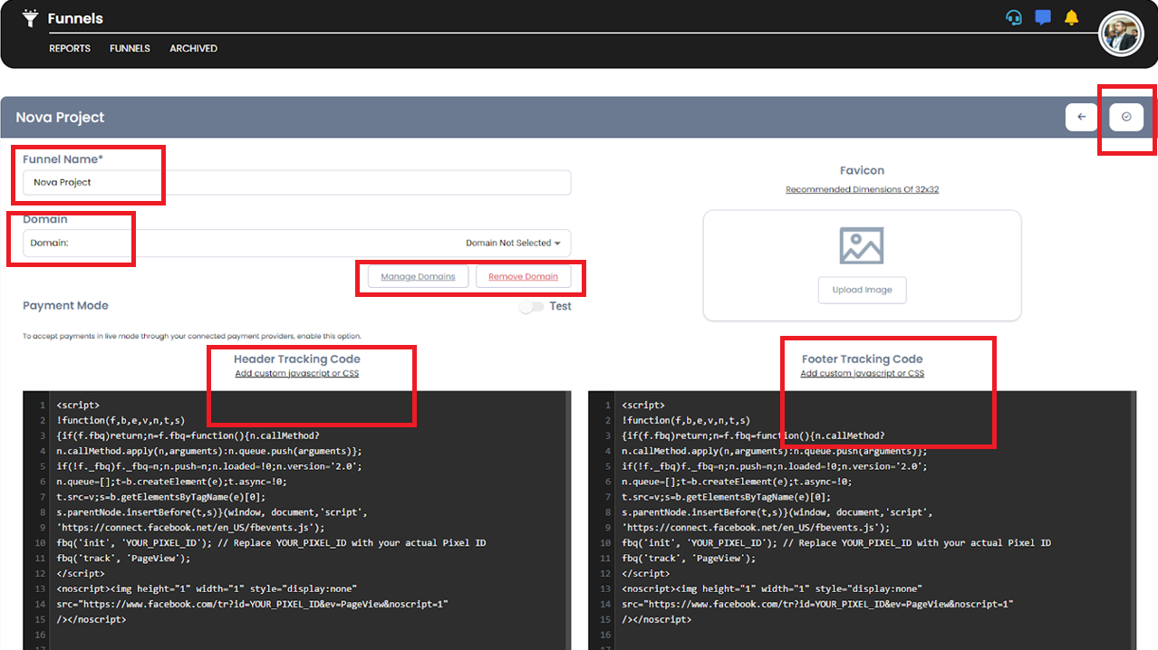Click header Add custom javascript or CSS link

(296, 374)
